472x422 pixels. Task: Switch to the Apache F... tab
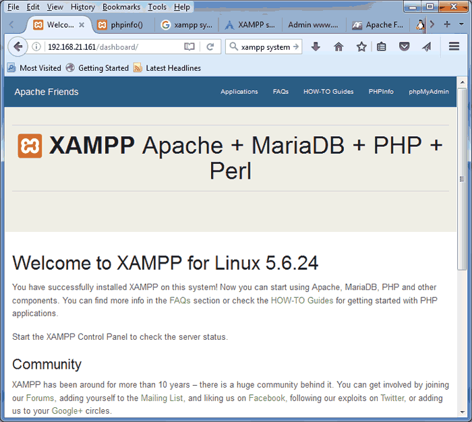click(x=379, y=25)
